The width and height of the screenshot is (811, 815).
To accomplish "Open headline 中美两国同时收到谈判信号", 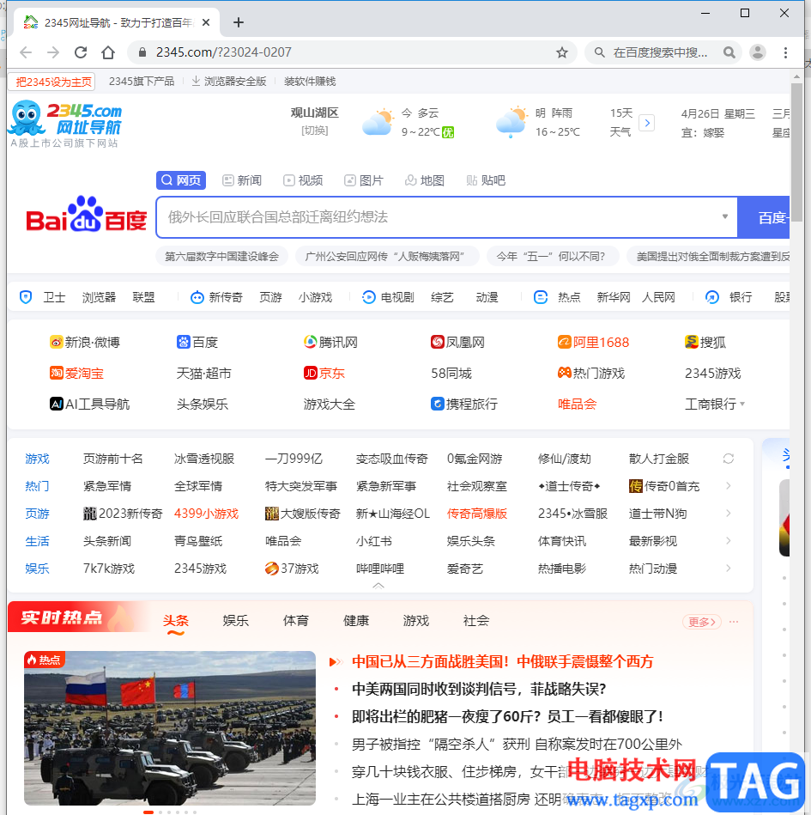I will 479,690.
